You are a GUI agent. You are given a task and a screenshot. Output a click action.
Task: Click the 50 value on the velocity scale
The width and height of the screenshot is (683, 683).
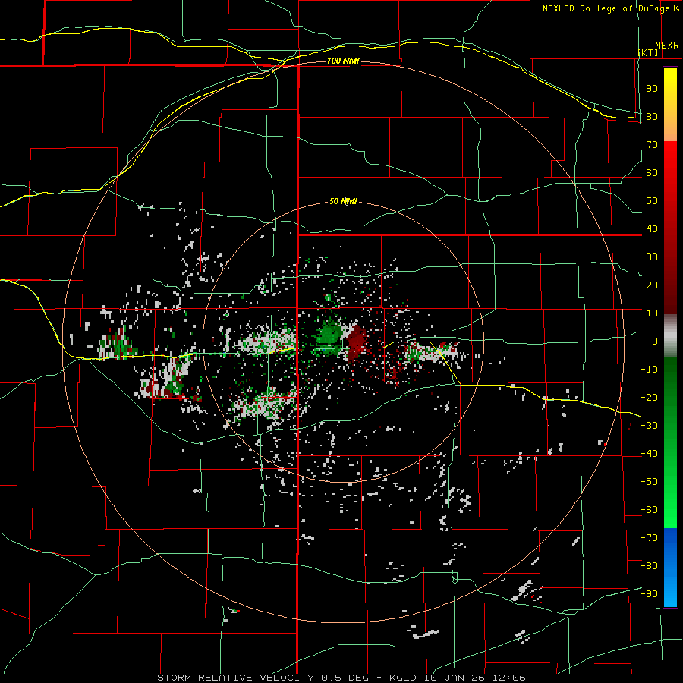click(x=652, y=201)
